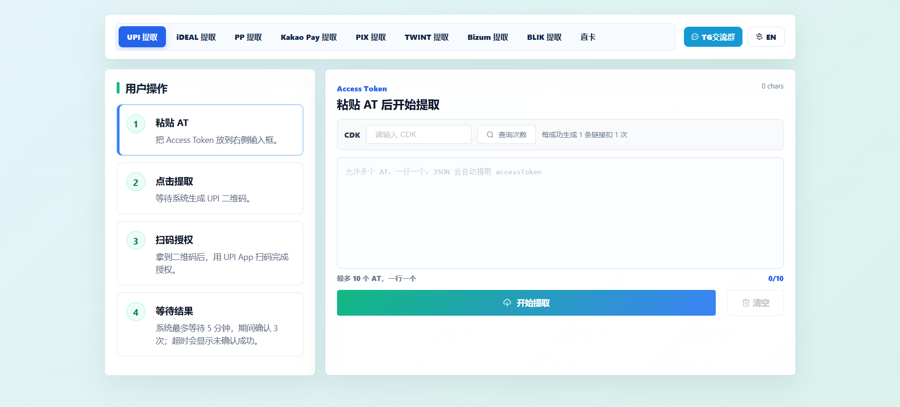Click the cloud upload icon on the 开始提取 button

(x=507, y=303)
